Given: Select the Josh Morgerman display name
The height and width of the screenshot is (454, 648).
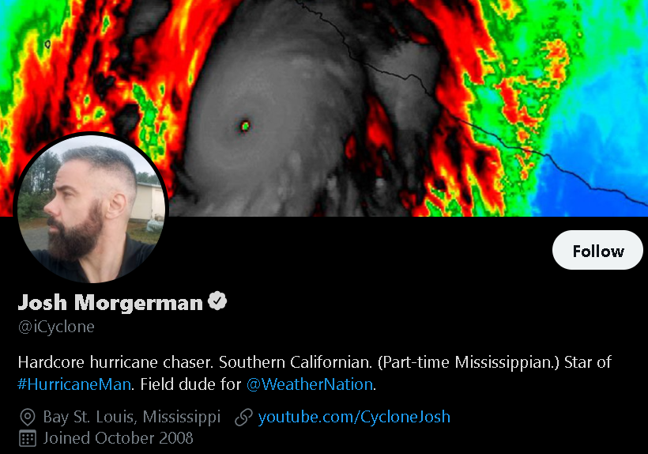Looking at the screenshot, I should click(x=111, y=302).
